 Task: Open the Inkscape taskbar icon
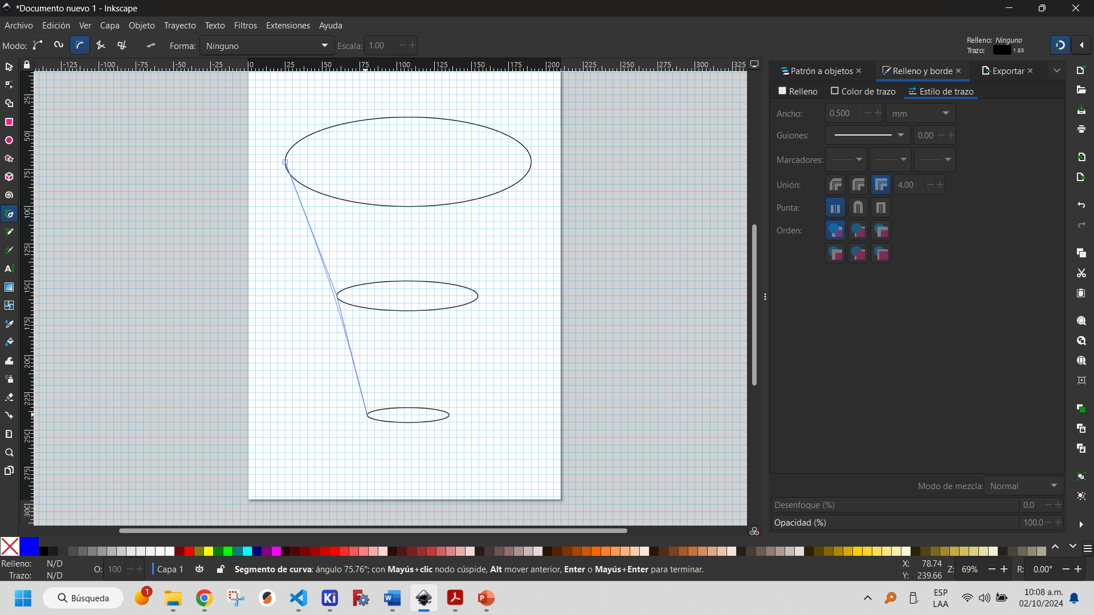click(424, 598)
